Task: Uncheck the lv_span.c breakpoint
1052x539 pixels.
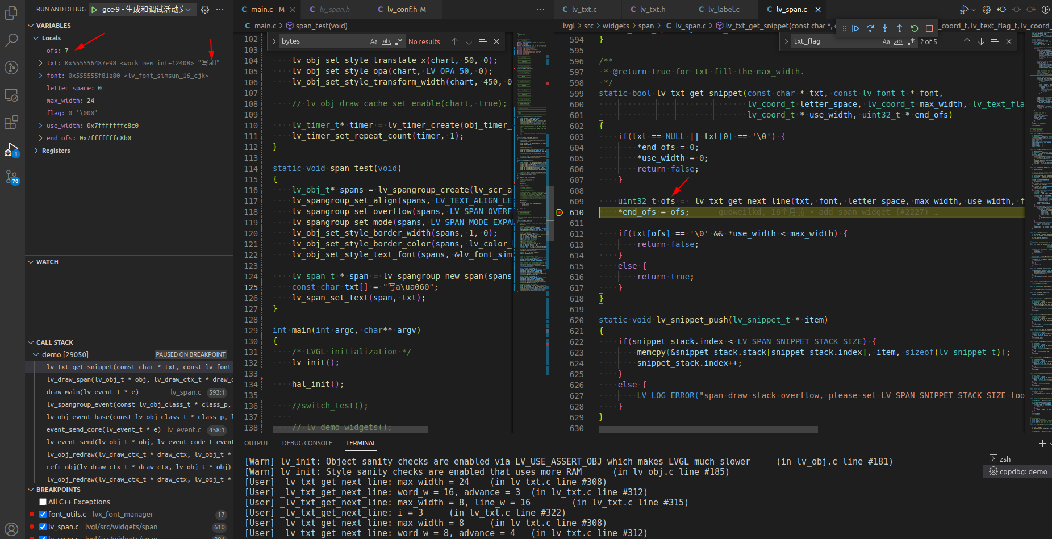Action: pyautogui.click(x=43, y=527)
